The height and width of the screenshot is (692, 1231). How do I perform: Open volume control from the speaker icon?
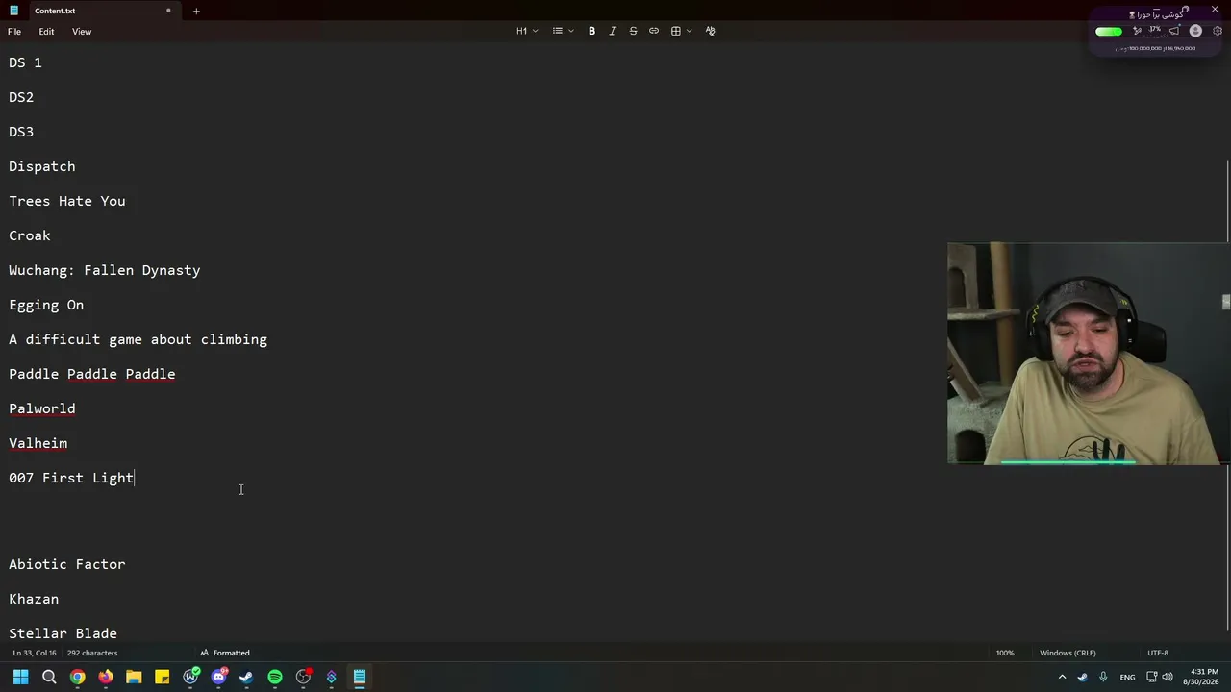click(x=1168, y=677)
